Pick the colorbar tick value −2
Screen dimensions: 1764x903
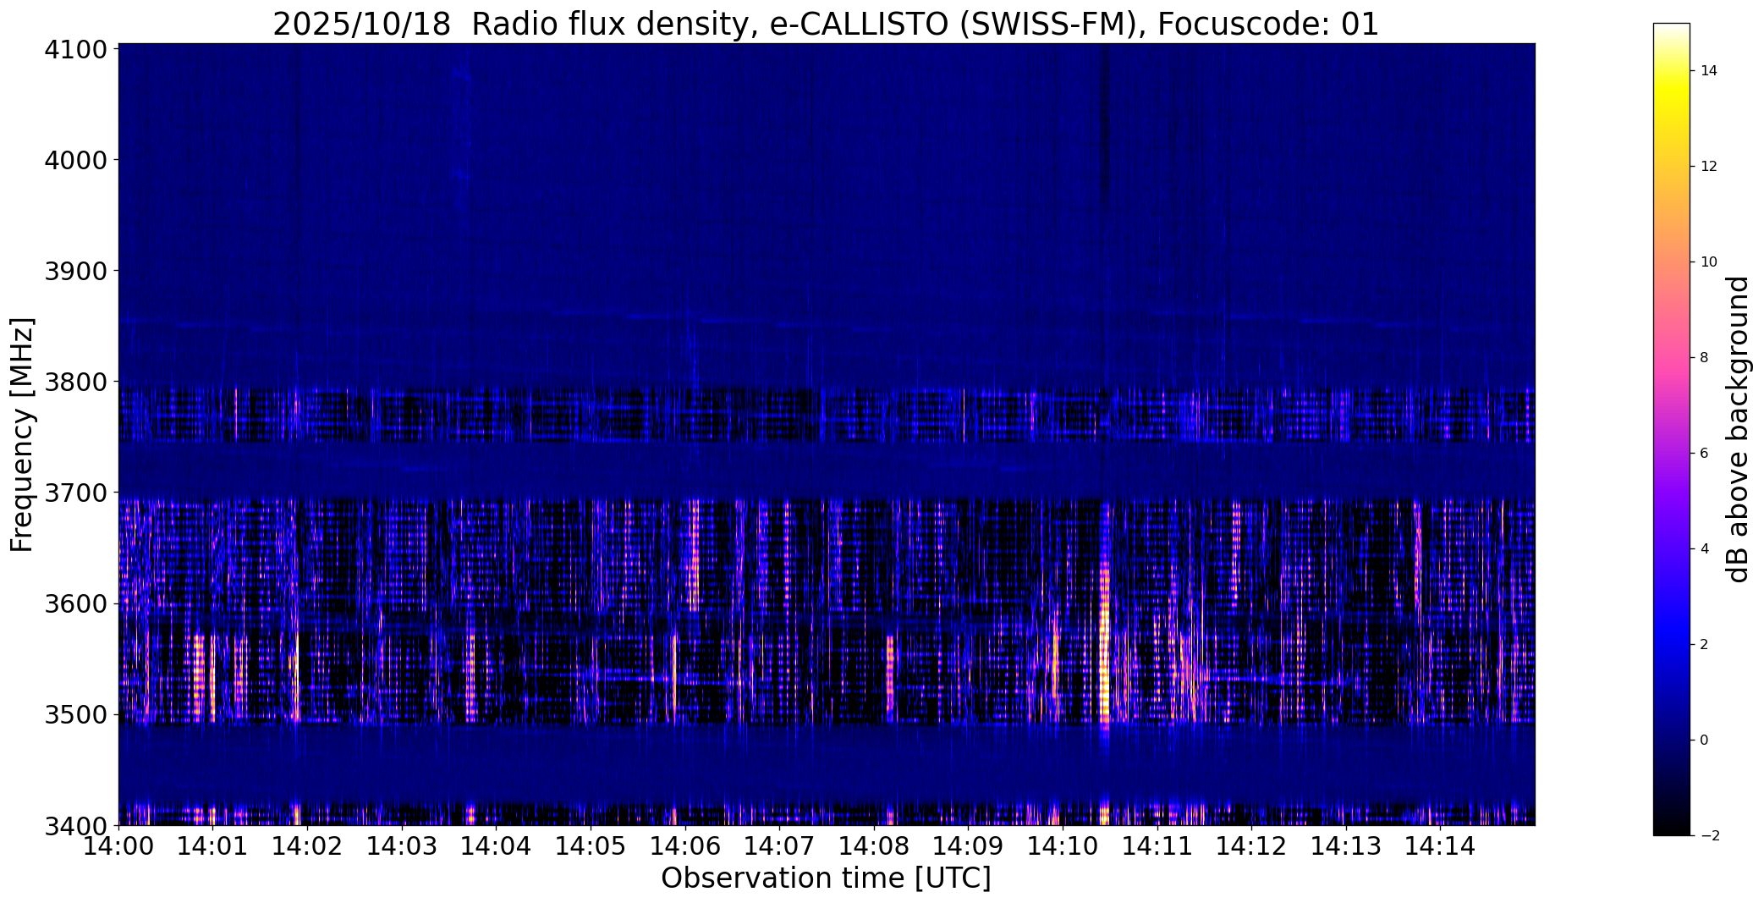coord(1708,836)
